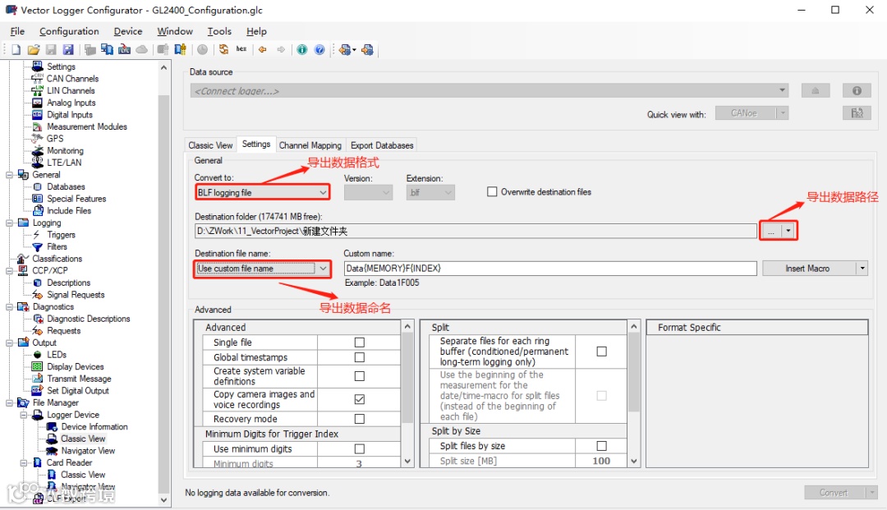Image resolution: width=887 pixels, height=510 pixels.
Task: Click the orange refresh arrows toolbar icon
Action: click(224, 50)
